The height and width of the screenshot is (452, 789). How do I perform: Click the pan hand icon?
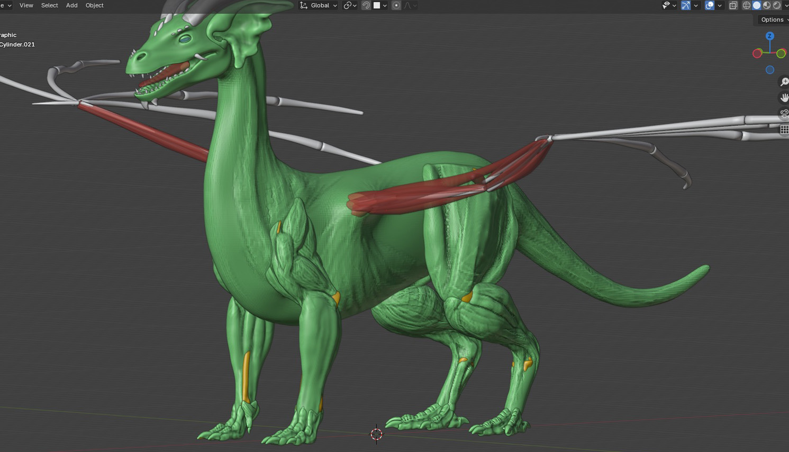784,98
